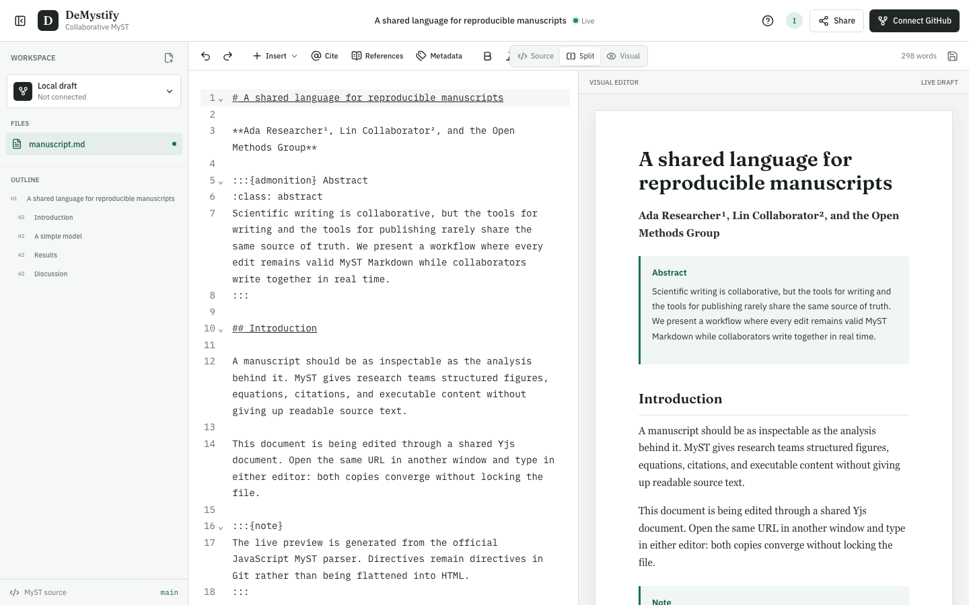Collapse fold arrow on line 5
This screenshot has width=969, height=605.
click(x=221, y=182)
